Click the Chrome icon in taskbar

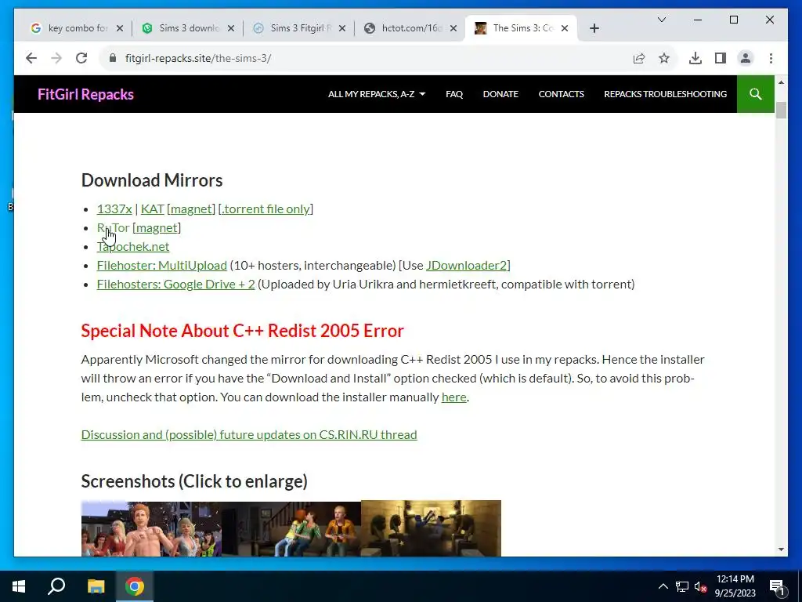coord(135,586)
